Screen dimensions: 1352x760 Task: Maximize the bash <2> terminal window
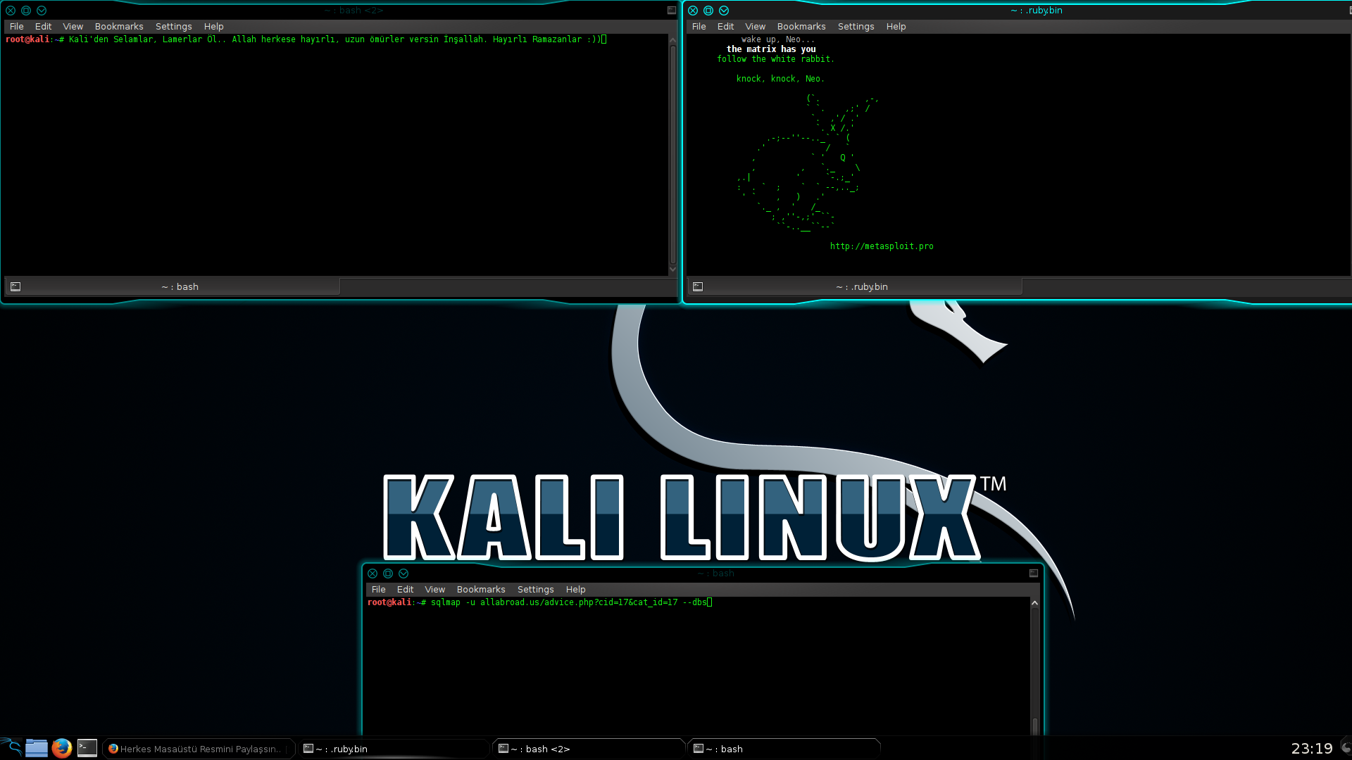click(x=26, y=11)
